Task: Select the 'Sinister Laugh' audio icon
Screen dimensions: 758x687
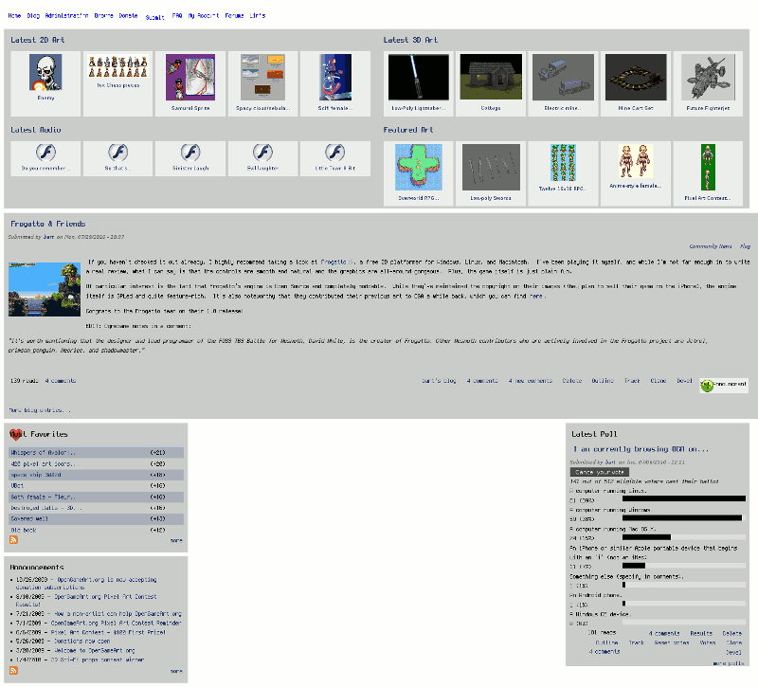Action: 189,154
